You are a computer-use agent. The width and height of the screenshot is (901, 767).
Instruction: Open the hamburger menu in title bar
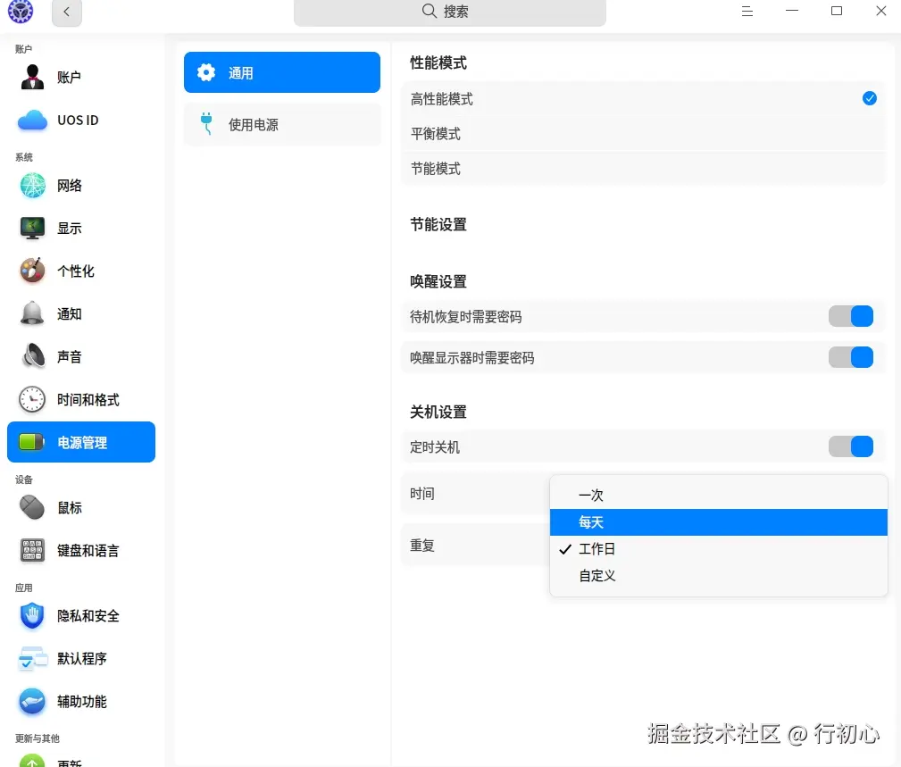[747, 11]
